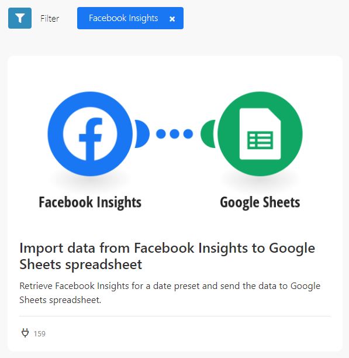Click the green spreadsheet grid glyph

tap(260, 140)
